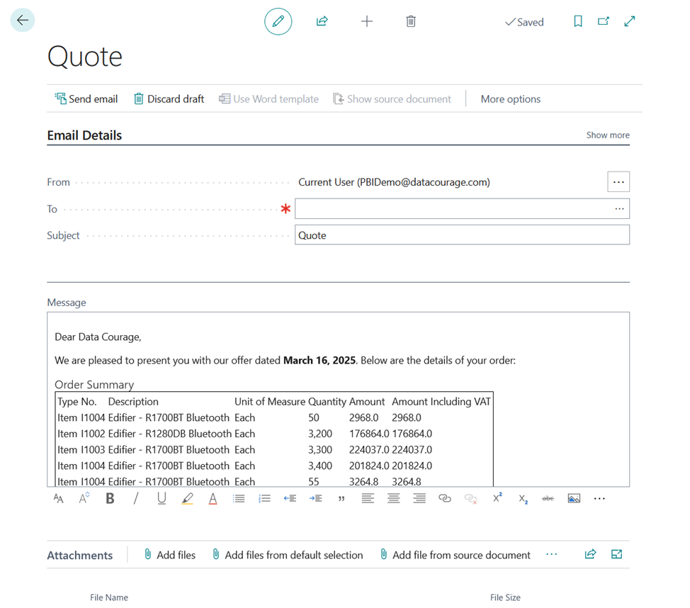This screenshot has width=690, height=608.
Task: Open the To recipient lookup ellipsis
Action: [x=619, y=209]
